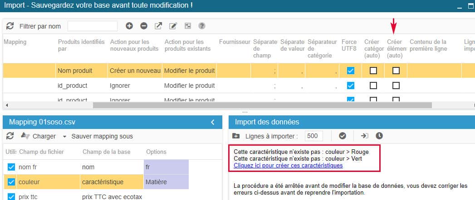Click the plus icon to add import
The width and height of the screenshot is (475, 200).
[129, 26]
